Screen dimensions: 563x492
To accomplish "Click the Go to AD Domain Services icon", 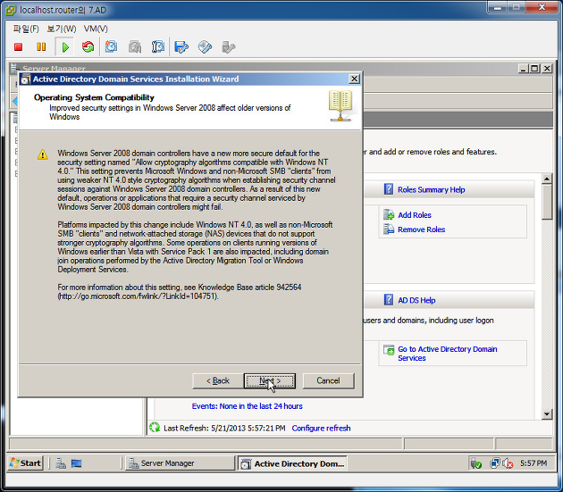I will [389, 350].
